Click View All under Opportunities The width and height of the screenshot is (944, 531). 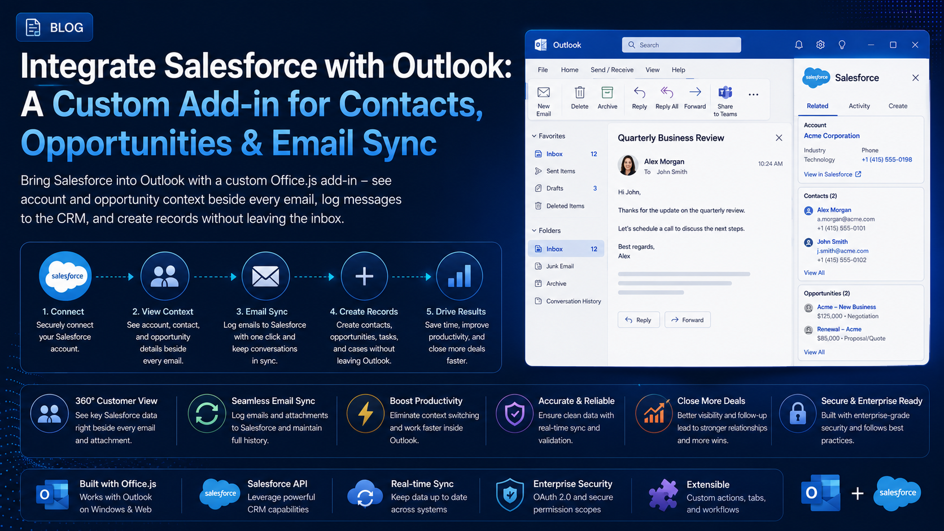[814, 352]
